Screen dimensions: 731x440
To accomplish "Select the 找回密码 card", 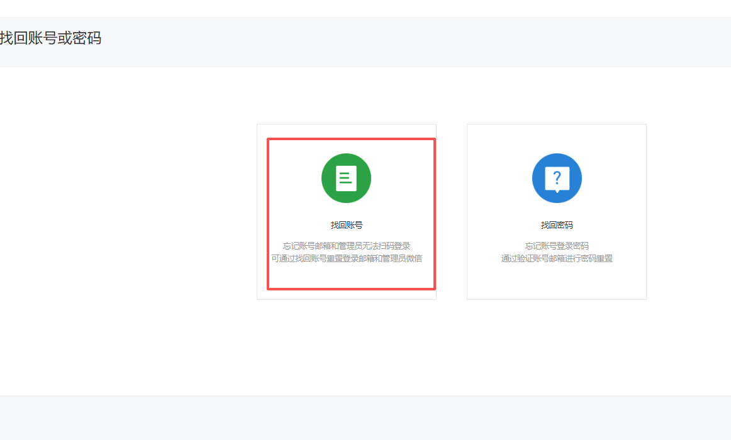I will coord(557,212).
